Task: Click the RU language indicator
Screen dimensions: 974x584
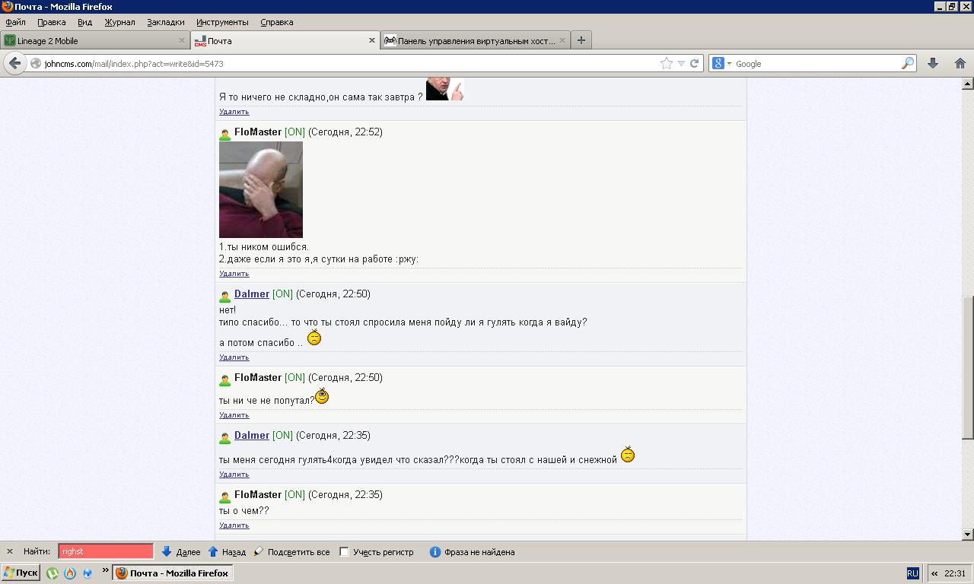Action: pos(912,573)
